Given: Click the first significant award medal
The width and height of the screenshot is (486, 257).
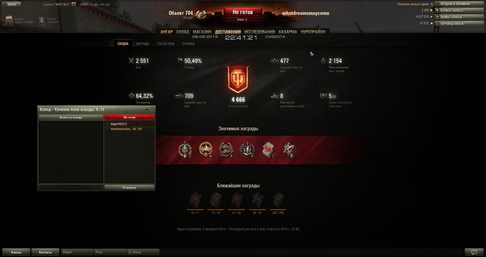Looking at the screenshot, I should pyautogui.click(x=185, y=150).
